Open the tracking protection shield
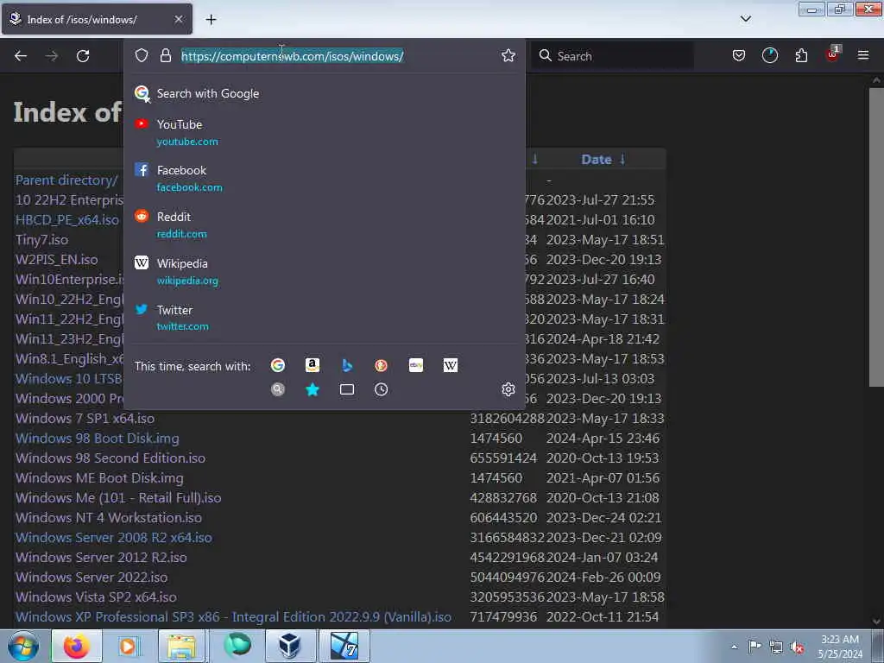 [142, 55]
